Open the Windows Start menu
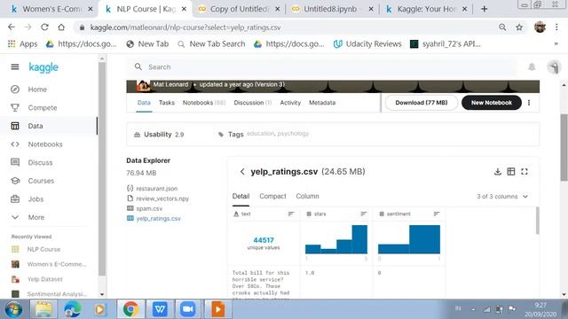The width and height of the screenshot is (568, 319). (x=13, y=309)
